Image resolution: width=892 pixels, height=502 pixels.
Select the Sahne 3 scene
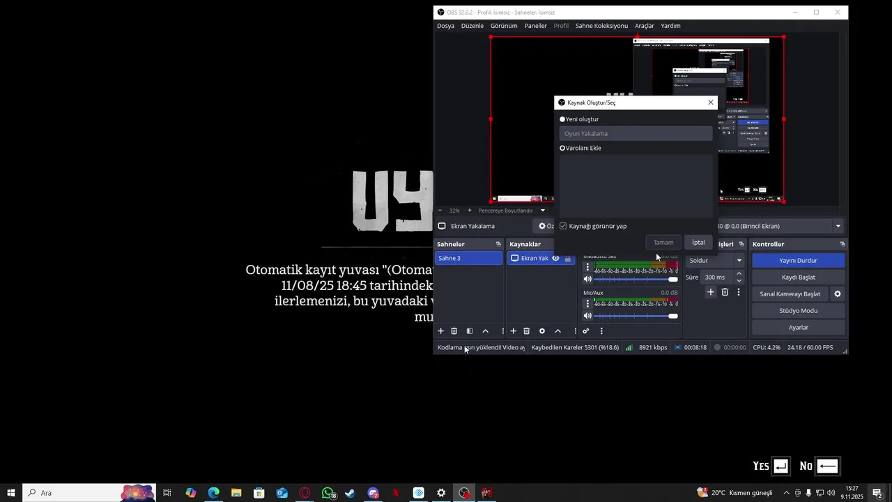point(469,258)
